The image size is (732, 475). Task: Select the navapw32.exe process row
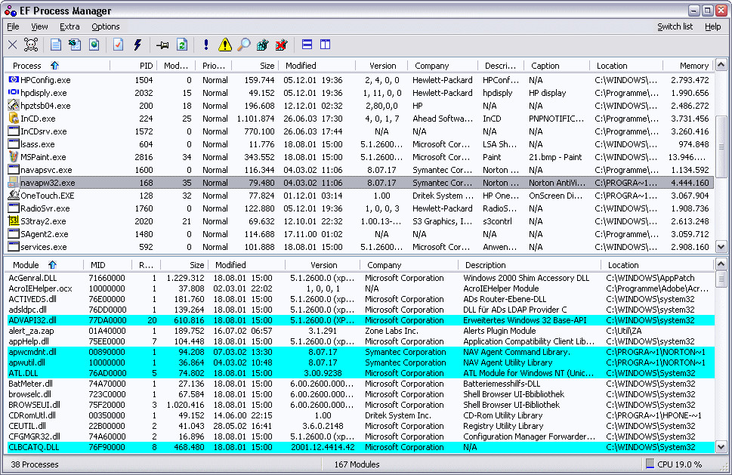(360, 183)
